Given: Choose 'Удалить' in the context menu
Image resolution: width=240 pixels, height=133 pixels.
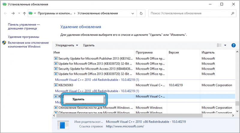Looking at the screenshot, I should pos(84,99).
